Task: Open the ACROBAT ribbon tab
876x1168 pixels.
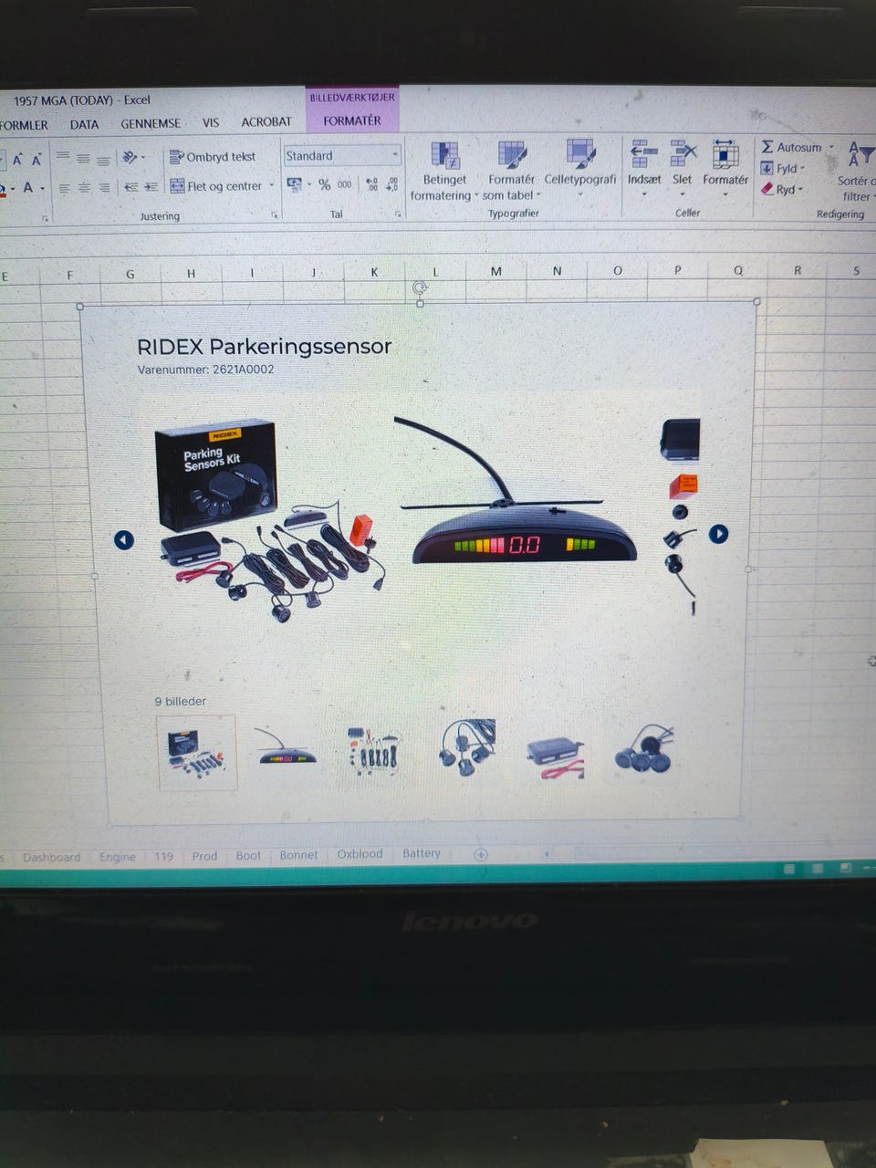Action: [266, 121]
